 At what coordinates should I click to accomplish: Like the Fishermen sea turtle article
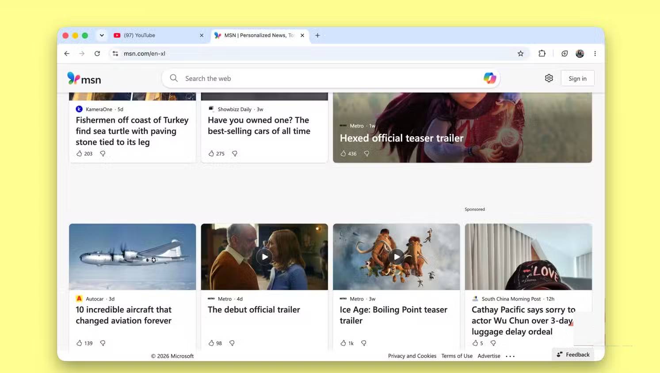pyautogui.click(x=79, y=153)
